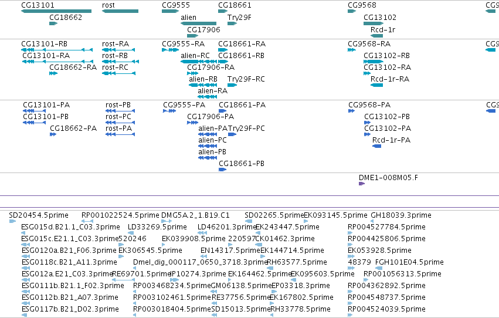Select the rost-PA protein label
Screen dimensions: 499x318
118,128
